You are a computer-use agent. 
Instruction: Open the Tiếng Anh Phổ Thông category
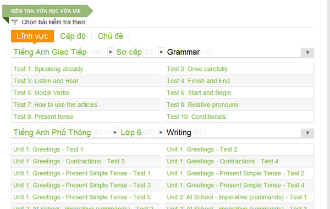[x=52, y=133]
